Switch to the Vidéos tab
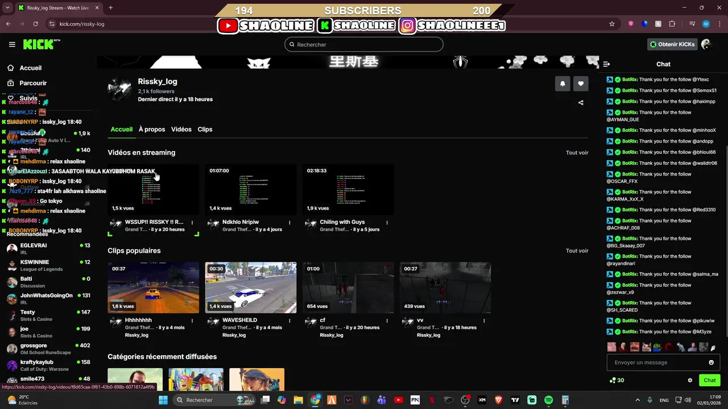 click(181, 130)
